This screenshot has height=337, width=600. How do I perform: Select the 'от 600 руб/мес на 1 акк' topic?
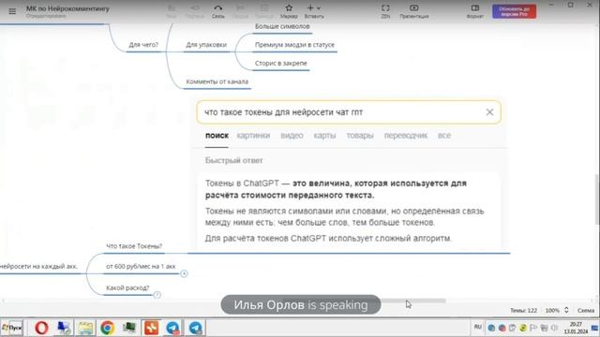click(x=141, y=266)
